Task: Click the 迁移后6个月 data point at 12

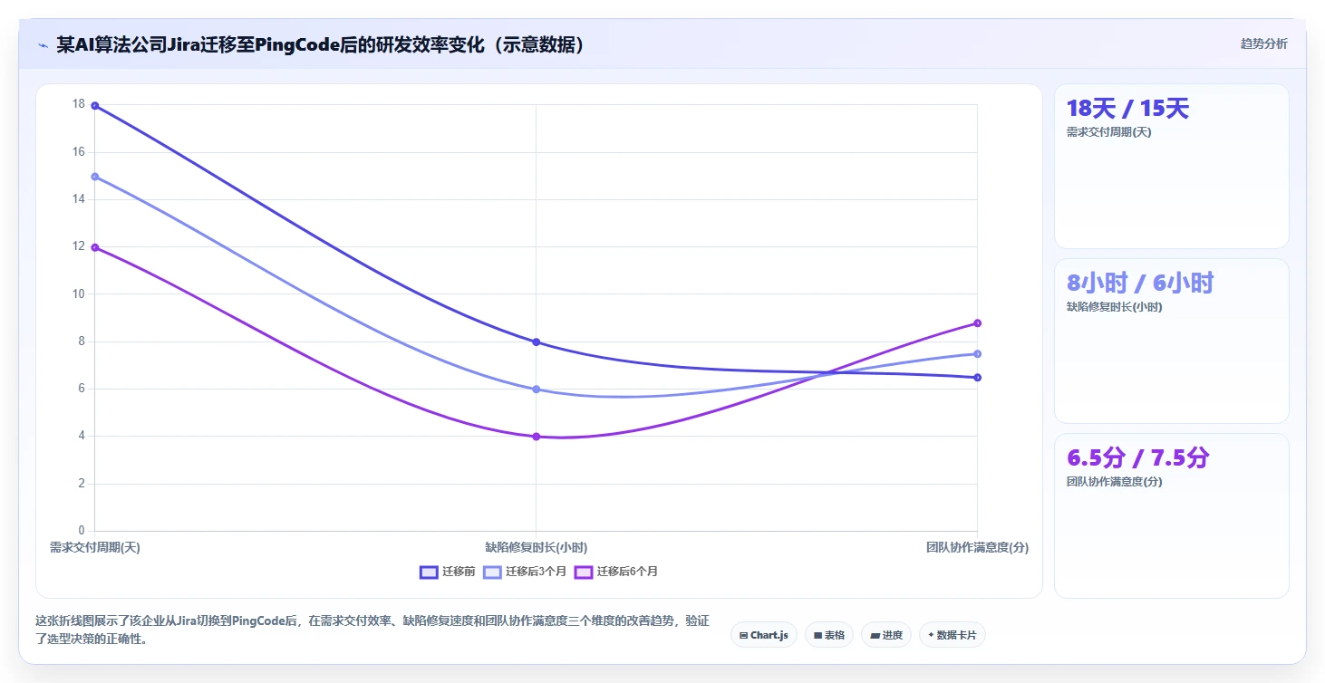Action: click(x=94, y=247)
